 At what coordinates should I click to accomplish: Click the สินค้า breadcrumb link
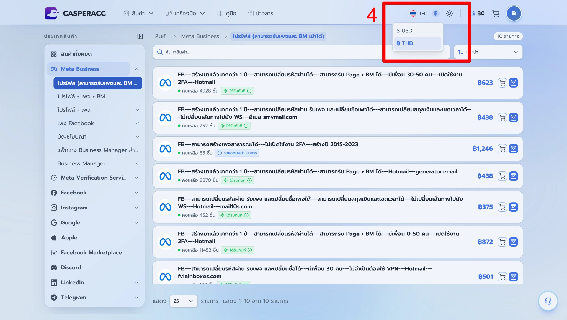[x=161, y=36]
